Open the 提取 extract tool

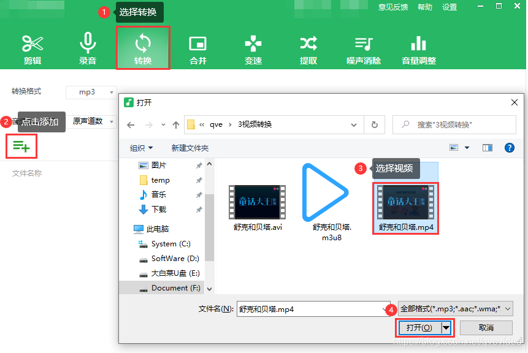[308, 49]
